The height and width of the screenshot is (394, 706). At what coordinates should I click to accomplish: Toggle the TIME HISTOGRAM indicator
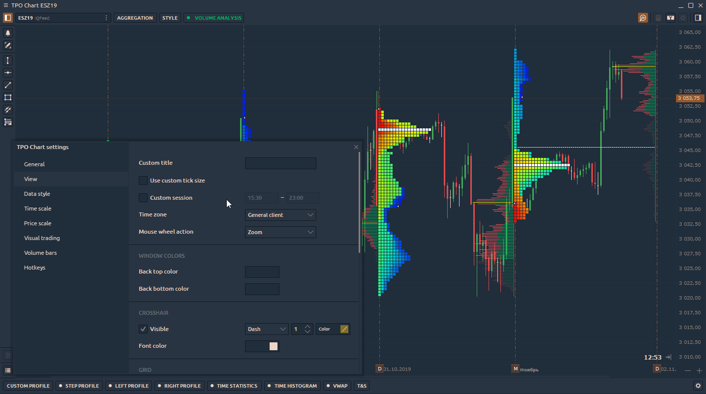click(292, 386)
